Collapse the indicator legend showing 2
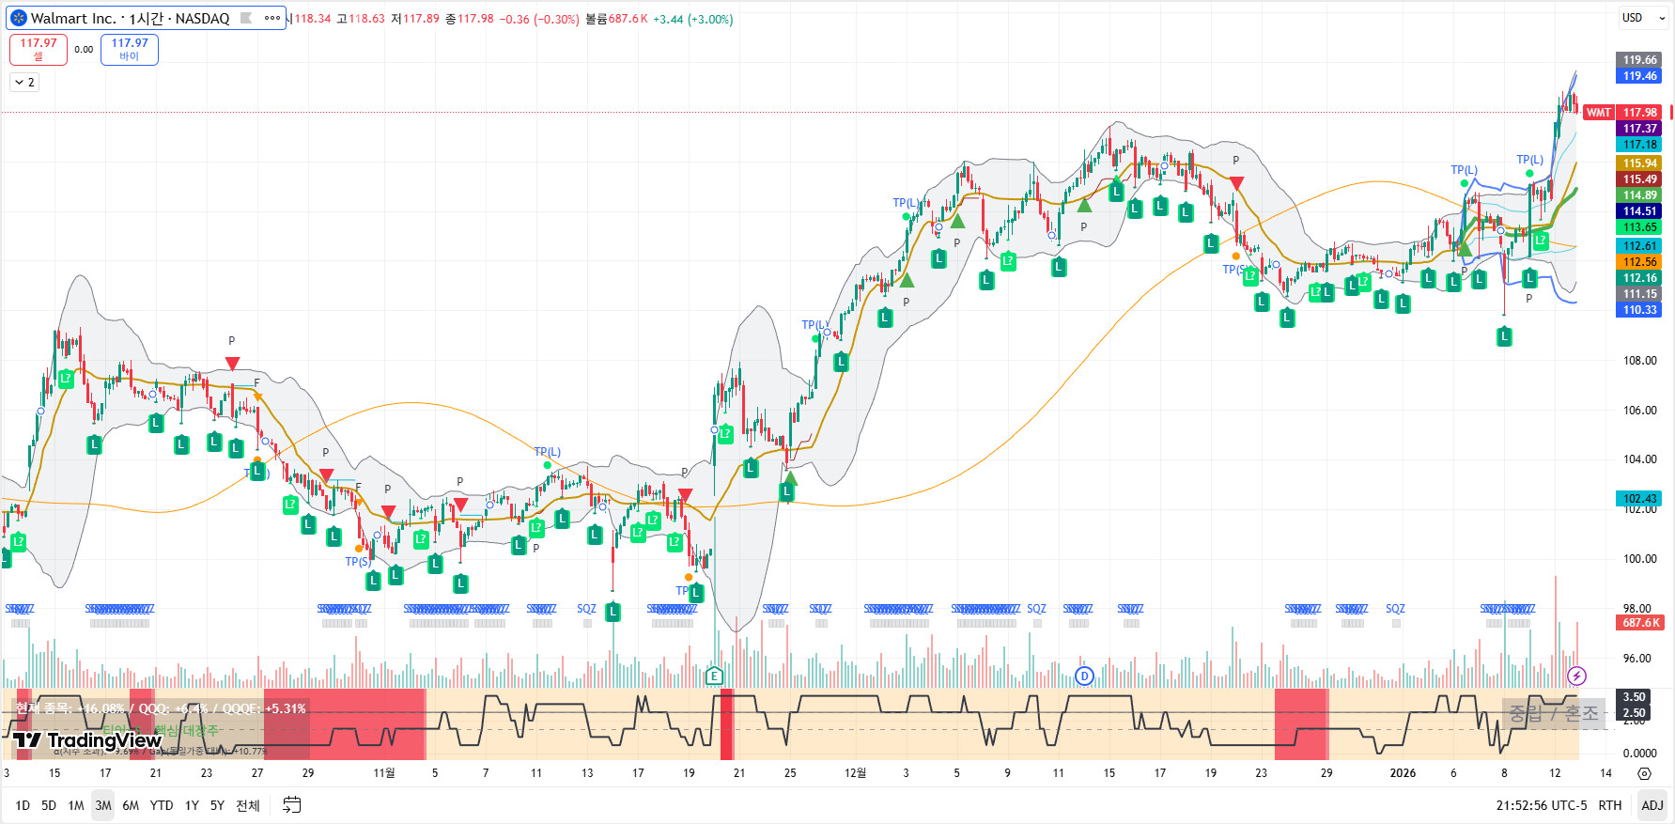 24,83
